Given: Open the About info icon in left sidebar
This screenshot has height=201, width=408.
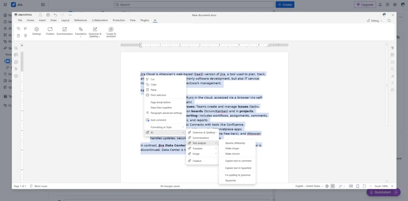Looking at the screenshot, I should tap(16, 76).
